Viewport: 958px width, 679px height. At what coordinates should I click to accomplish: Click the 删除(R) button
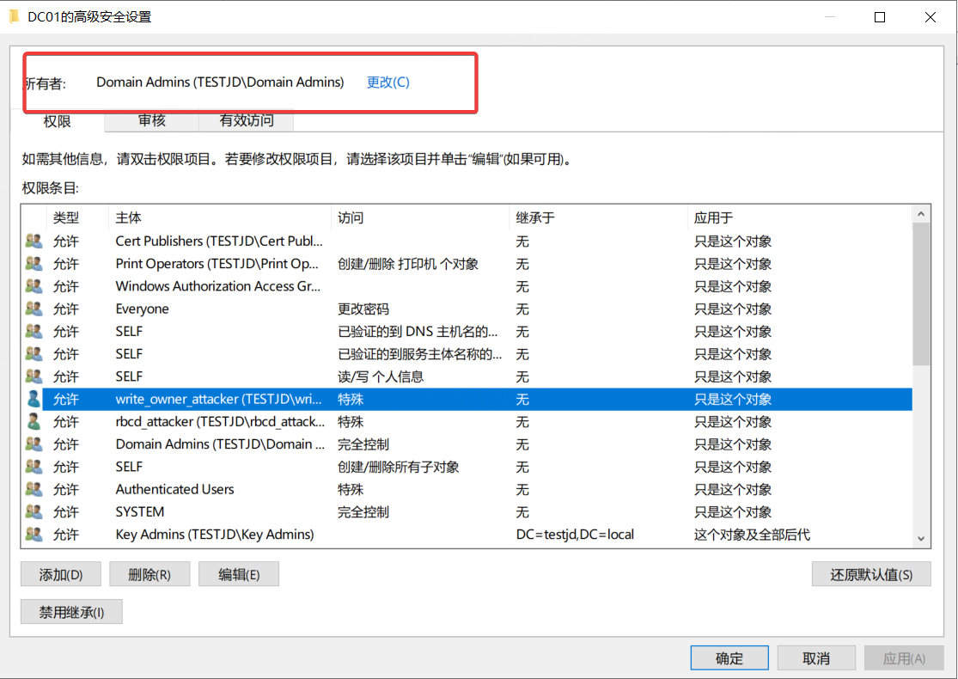(x=149, y=574)
